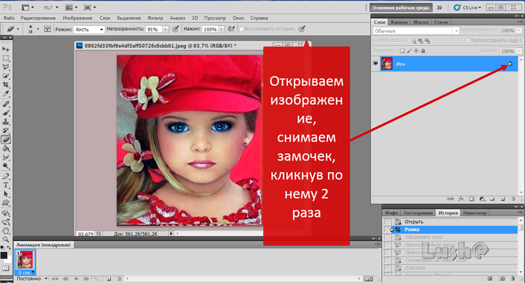
Task: Select the Eyedropper tool
Action: [x=6, y=94]
